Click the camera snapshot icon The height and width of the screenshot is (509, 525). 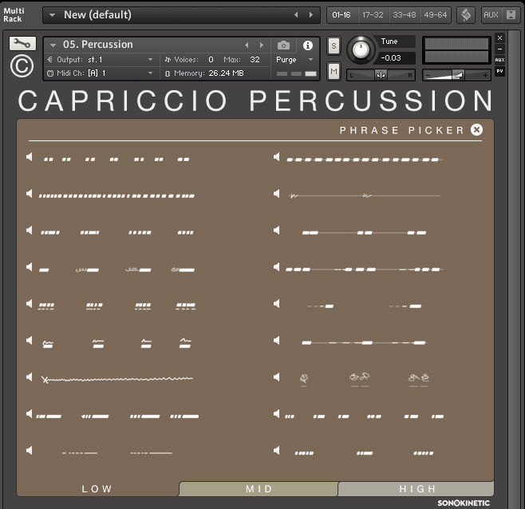pos(283,45)
